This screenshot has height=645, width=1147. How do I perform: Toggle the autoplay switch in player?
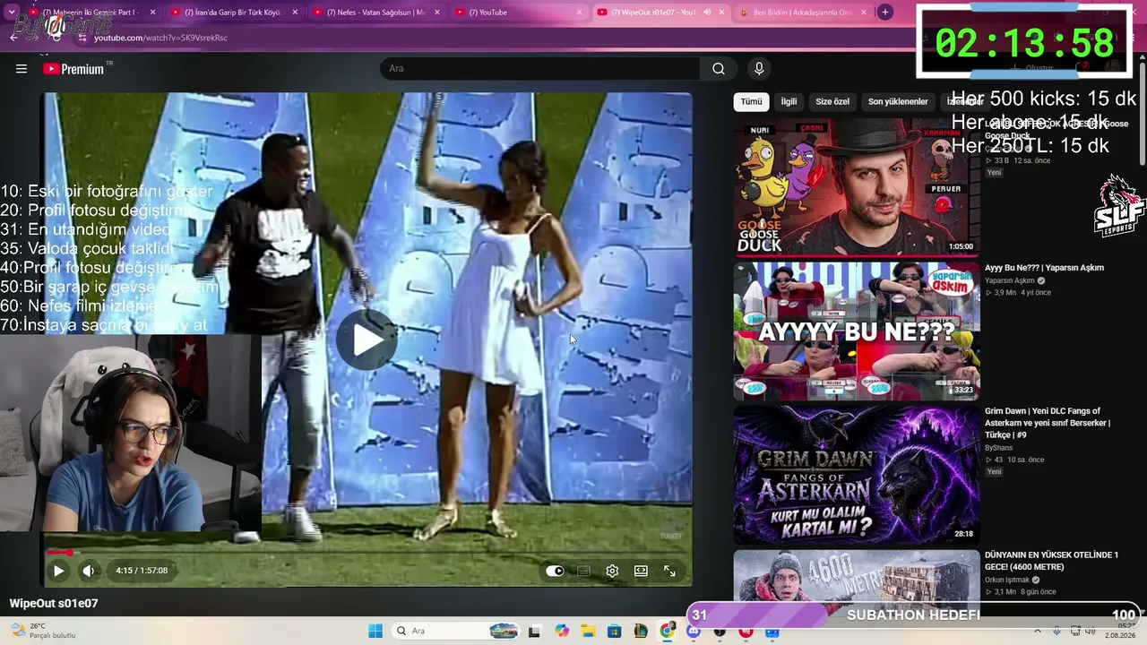(555, 571)
